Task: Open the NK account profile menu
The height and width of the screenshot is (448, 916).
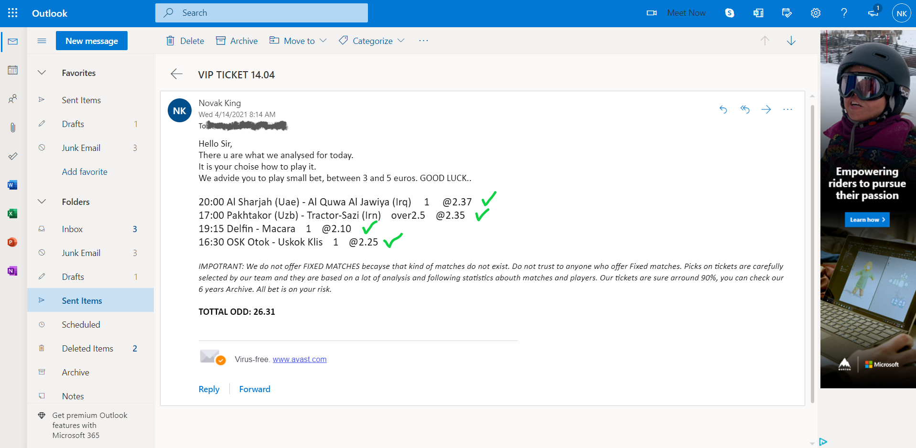Action: (x=902, y=13)
